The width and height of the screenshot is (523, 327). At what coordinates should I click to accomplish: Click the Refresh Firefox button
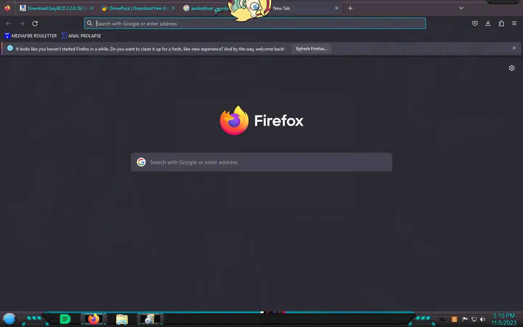pos(311,49)
